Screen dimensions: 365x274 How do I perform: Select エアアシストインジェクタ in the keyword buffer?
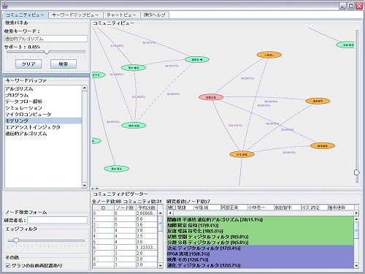point(43,127)
